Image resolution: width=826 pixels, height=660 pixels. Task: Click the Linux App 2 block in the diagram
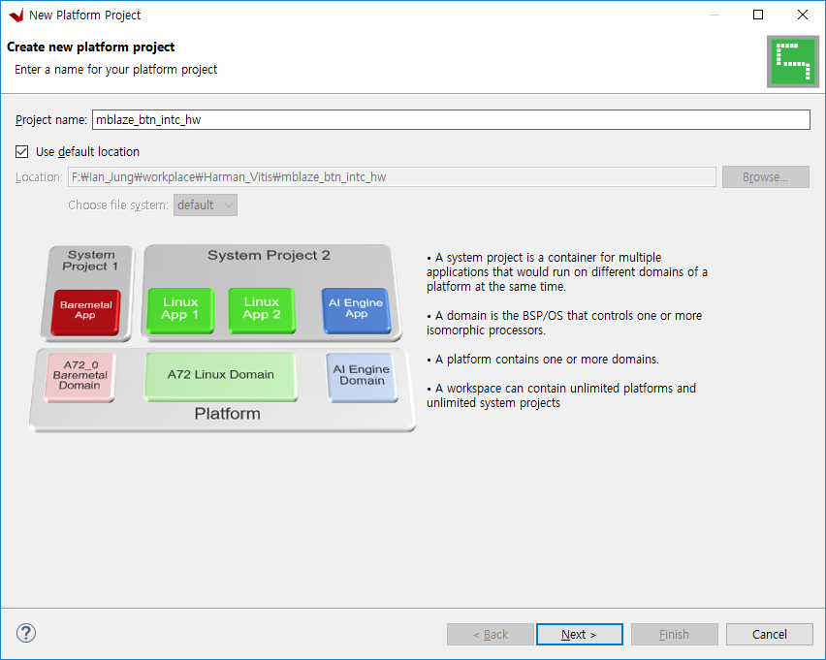tap(262, 310)
